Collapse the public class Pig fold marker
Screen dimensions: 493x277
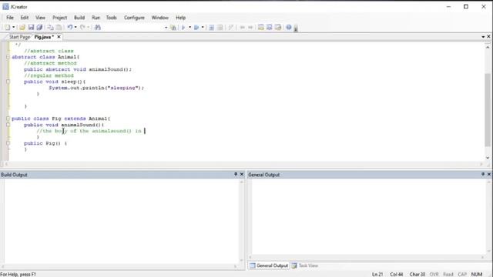tap(8, 118)
